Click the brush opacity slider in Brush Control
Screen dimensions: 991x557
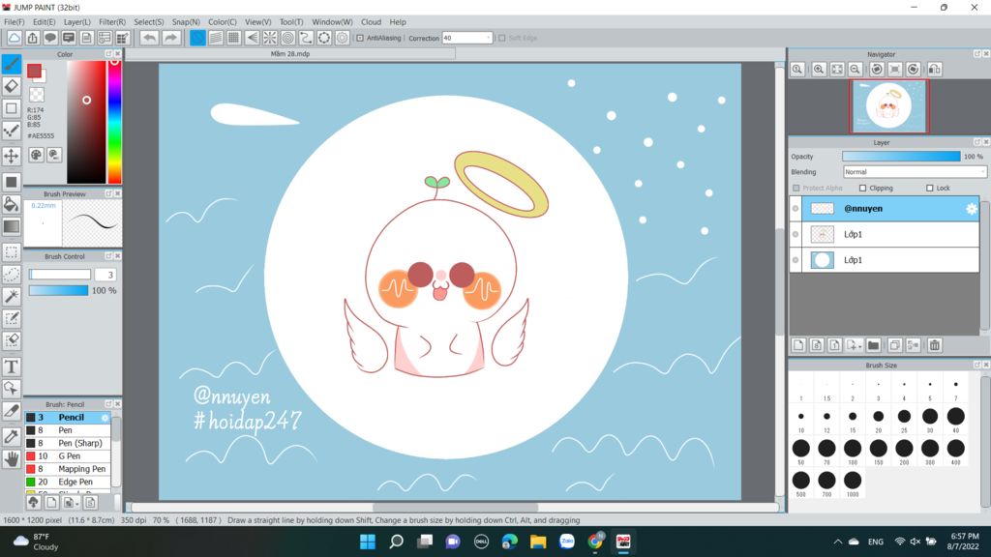[x=58, y=290]
